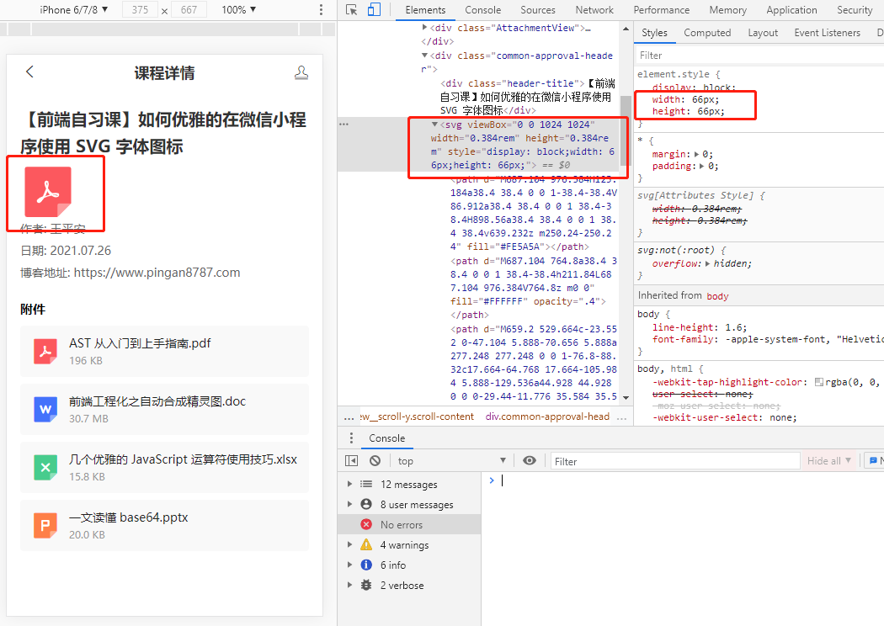Click the rgba color swatch for tap-highlight-color

819,382
